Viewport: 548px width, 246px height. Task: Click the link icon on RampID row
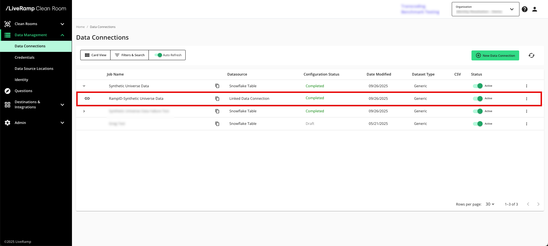pyautogui.click(x=87, y=98)
